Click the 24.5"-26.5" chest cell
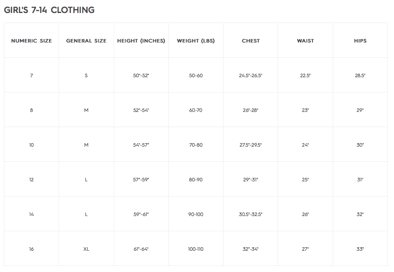Screen dimensions: 394x272 250,75
